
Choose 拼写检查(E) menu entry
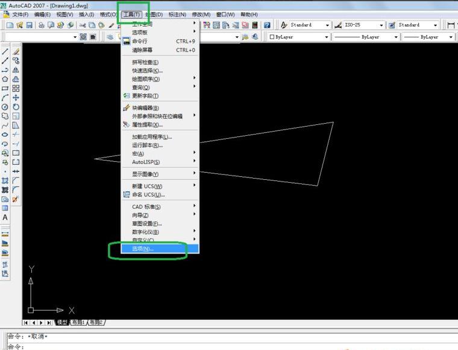(x=160, y=62)
